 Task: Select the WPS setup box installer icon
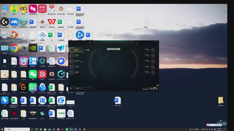point(52,9)
